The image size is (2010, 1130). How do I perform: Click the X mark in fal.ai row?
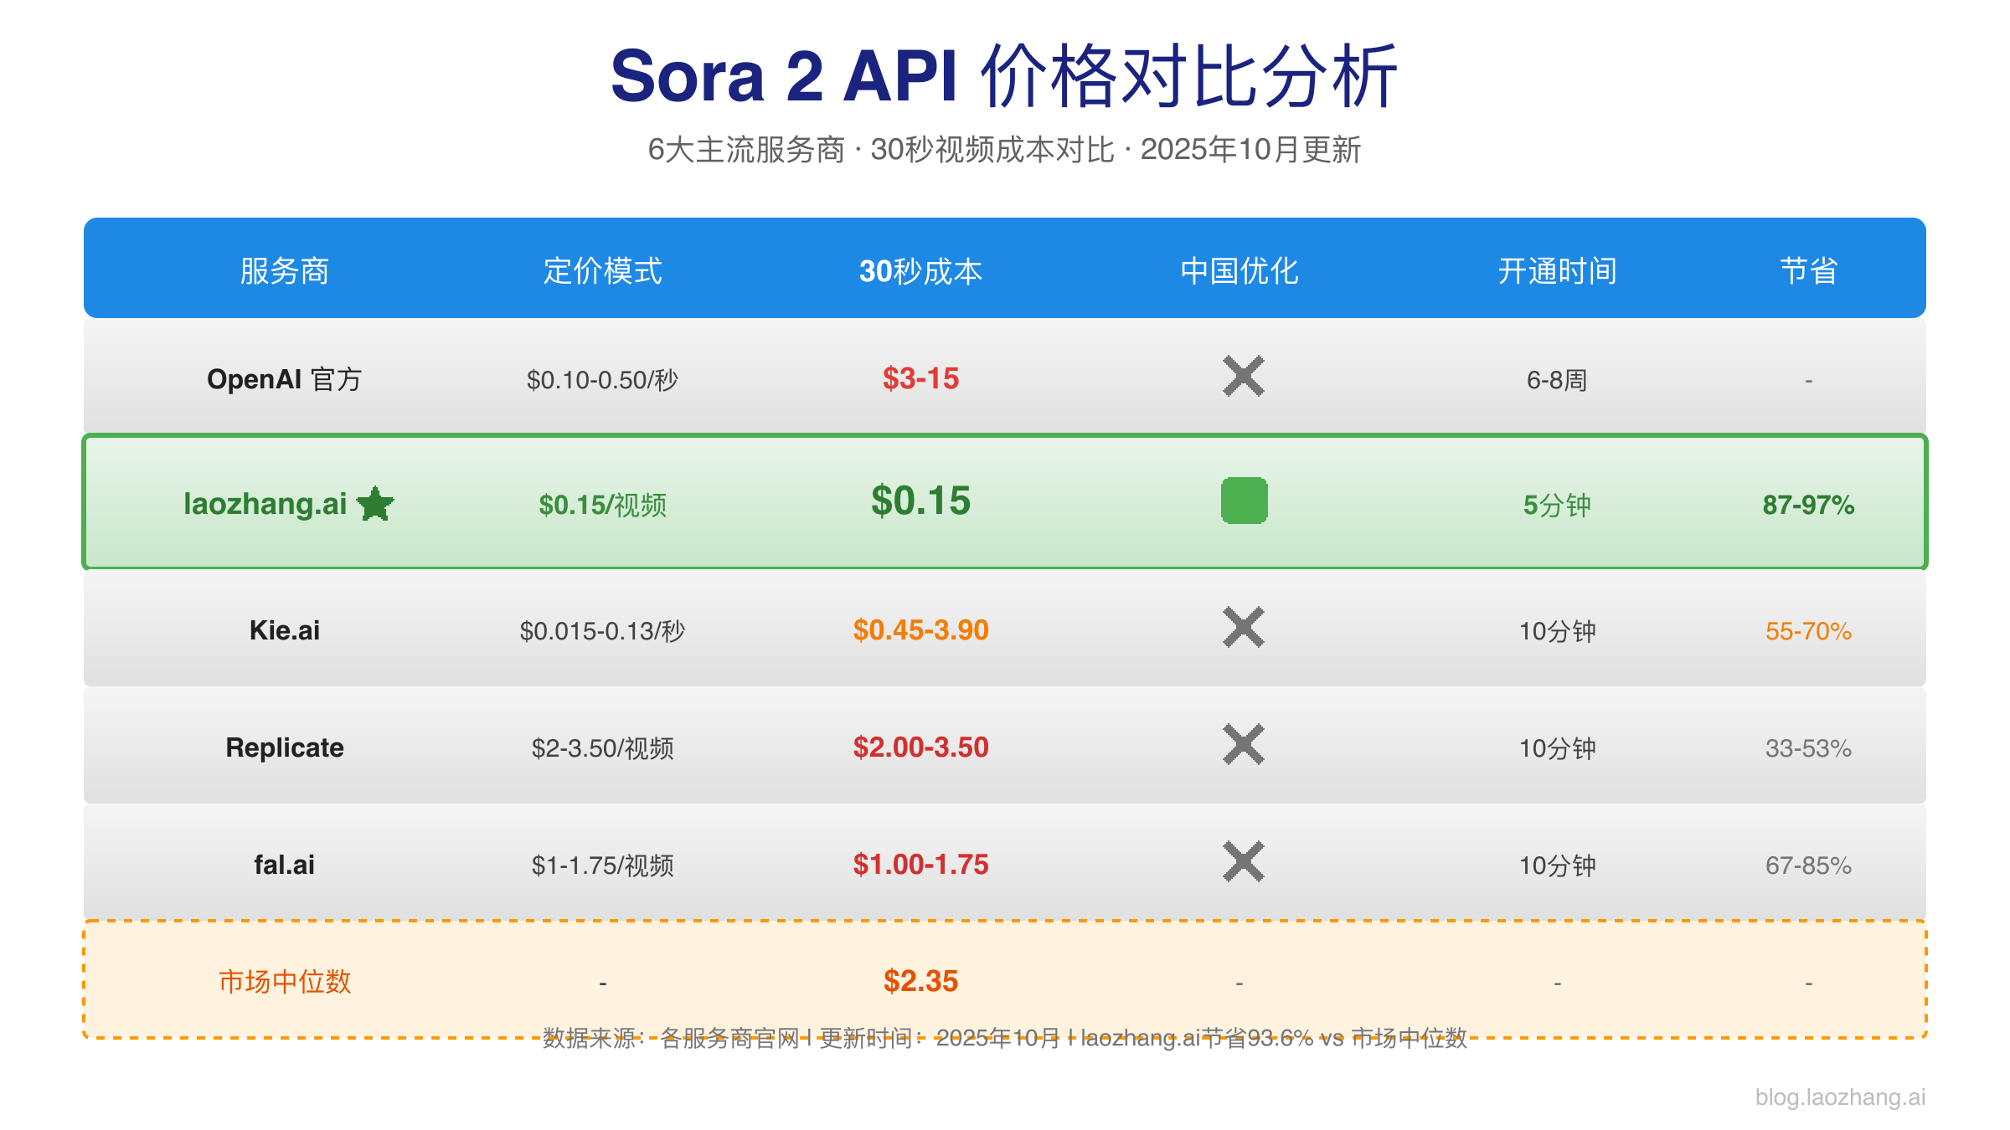tap(1243, 862)
